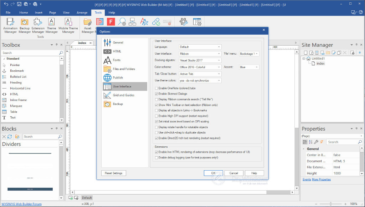Screen dimensions: 365x207
Task: Enable High DPI support checkbox
Action: coord(156,116)
